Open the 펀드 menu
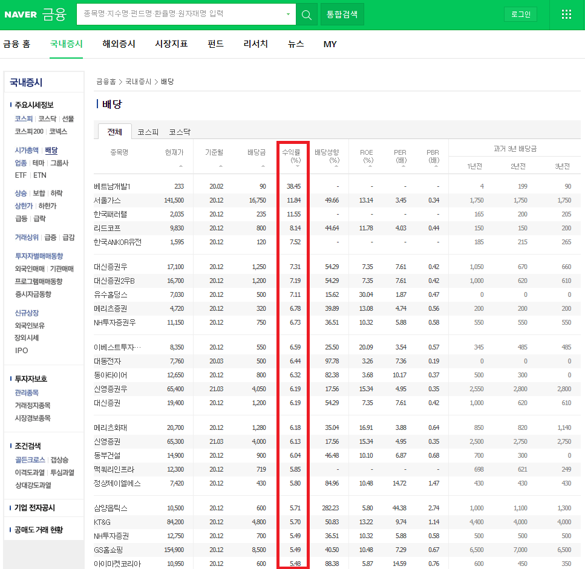 pos(215,44)
